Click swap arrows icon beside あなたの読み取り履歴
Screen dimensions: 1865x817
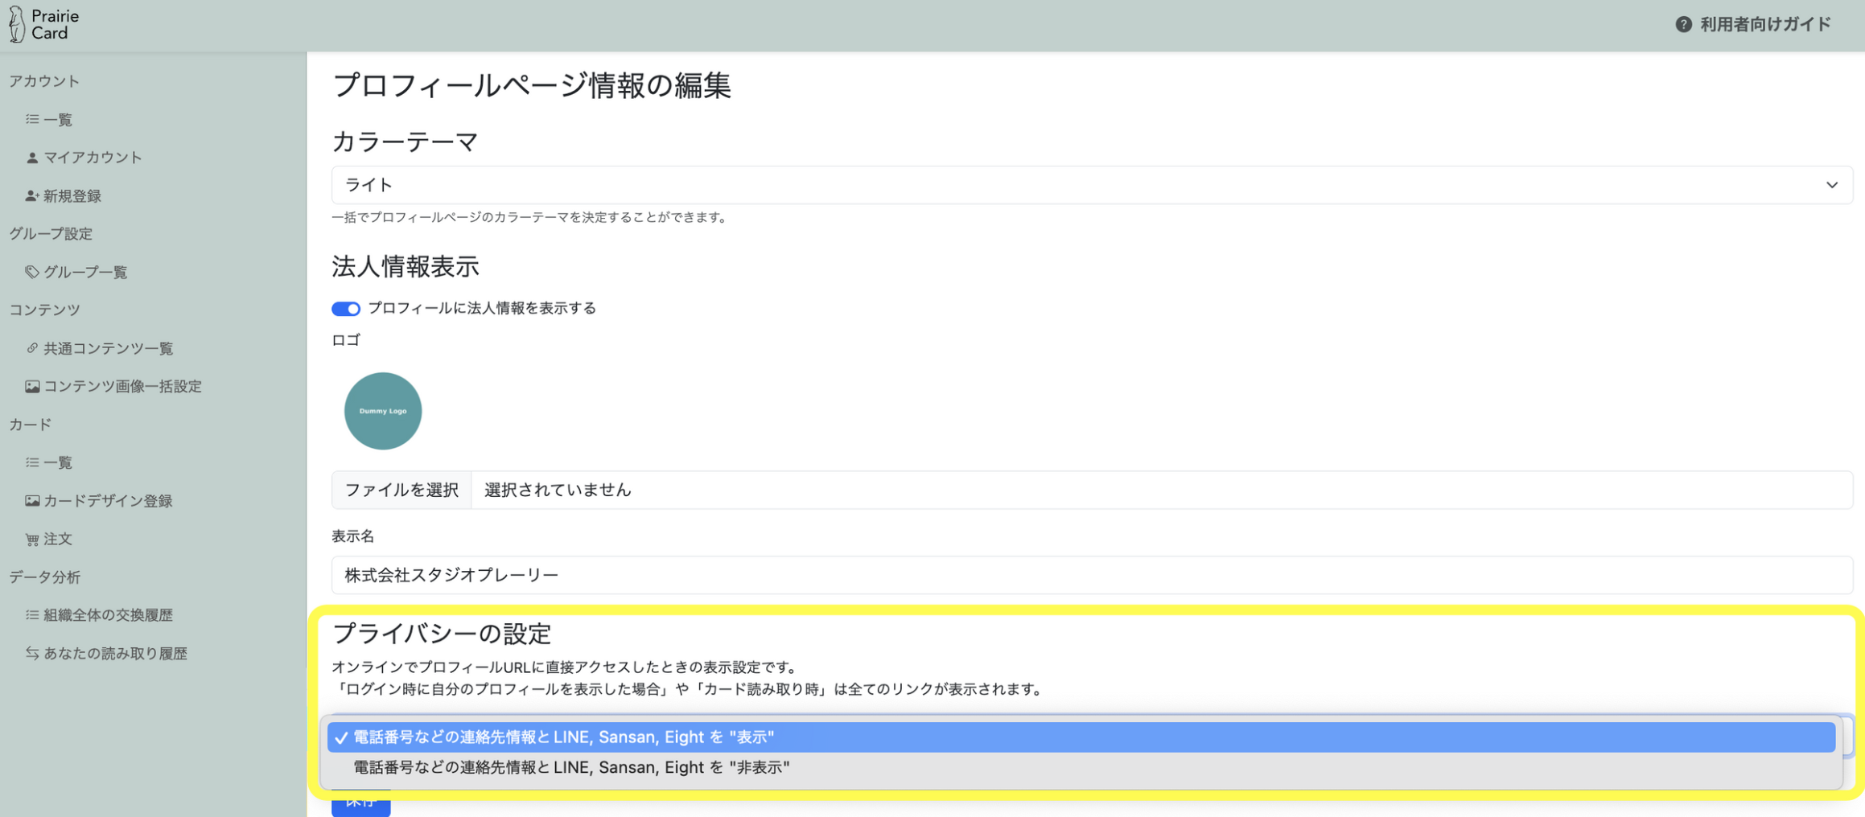(32, 653)
